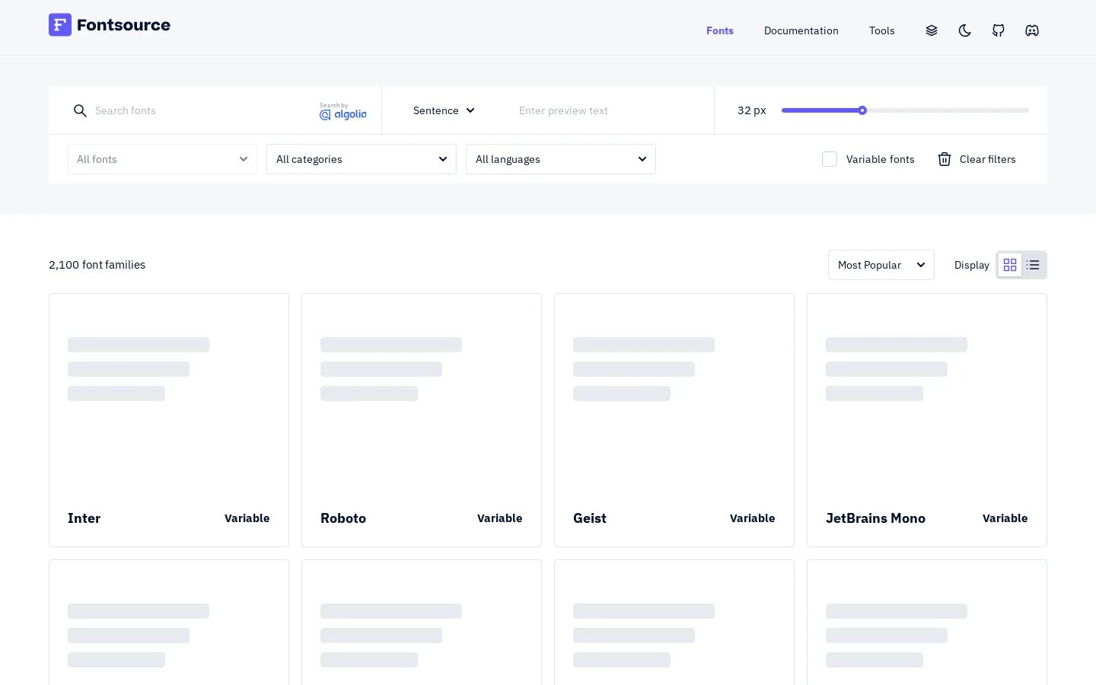Open the Tools nav menu

click(x=882, y=30)
